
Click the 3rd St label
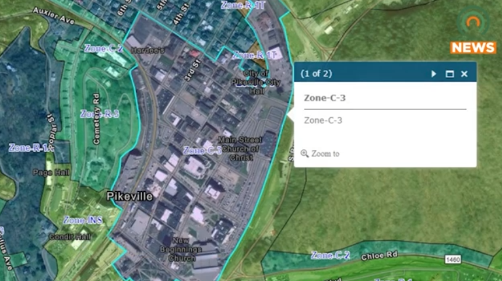(x=192, y=70)
